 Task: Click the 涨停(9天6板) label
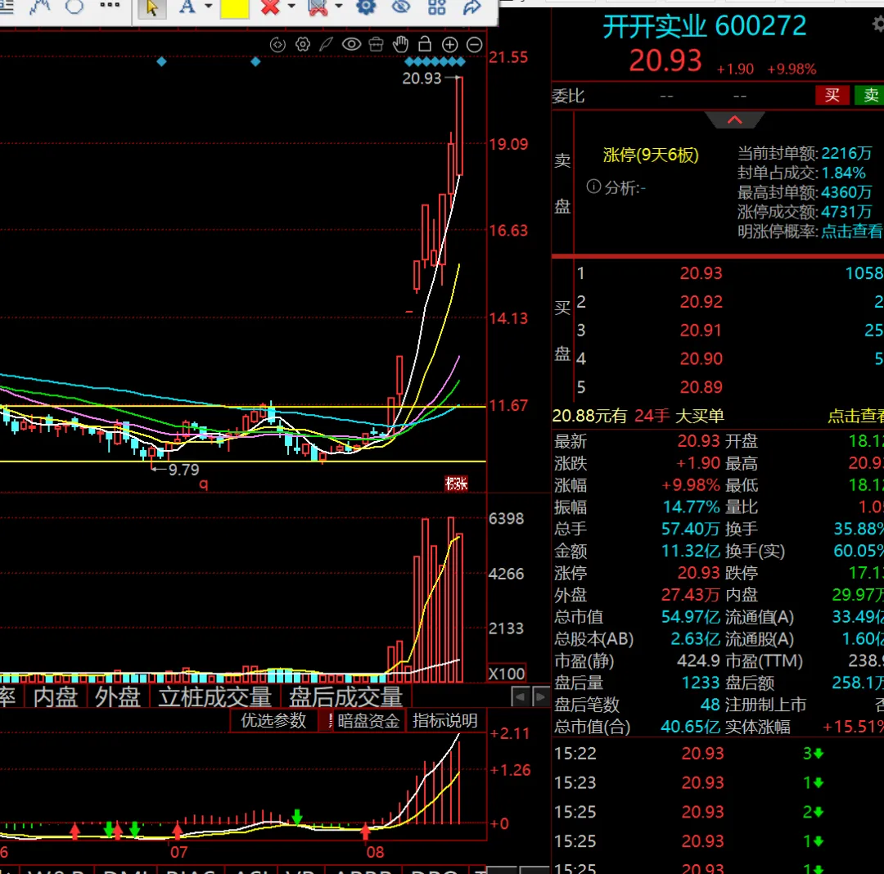pyautogui.click(x=651, y=155)
